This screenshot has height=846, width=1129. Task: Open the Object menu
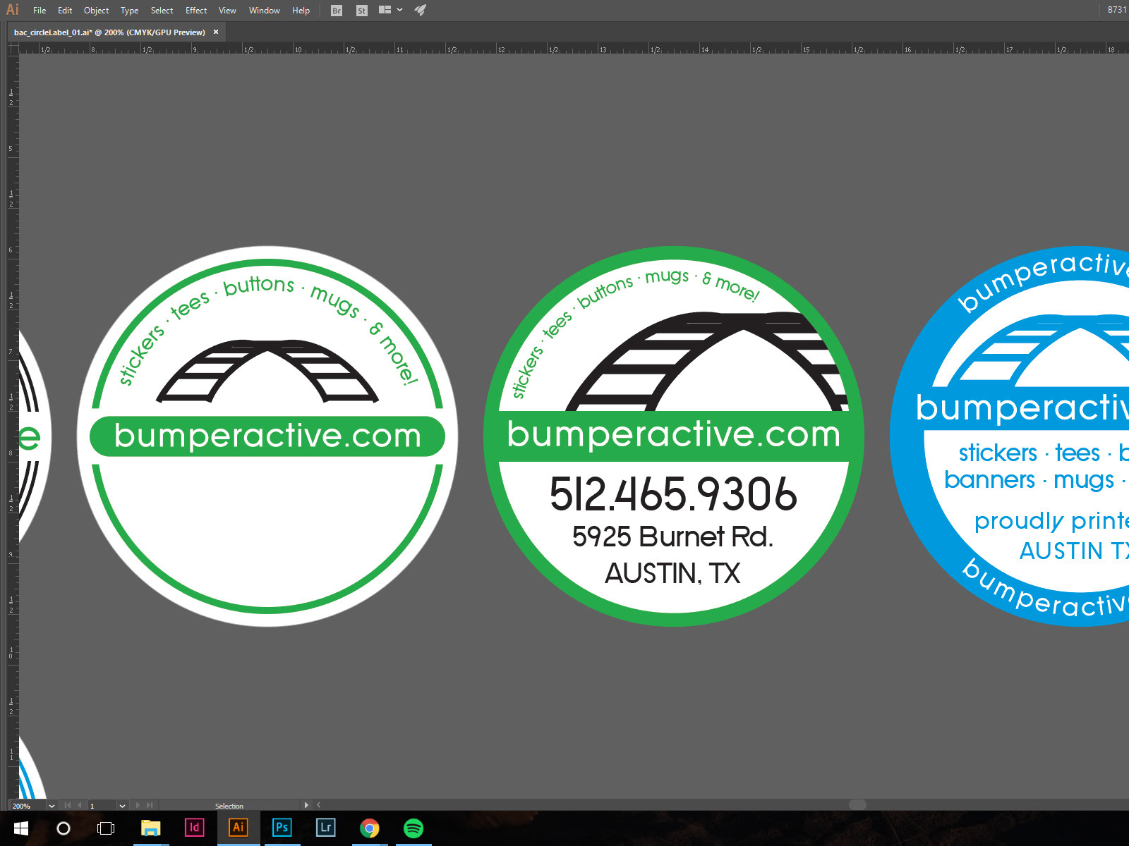coord(96,11)
